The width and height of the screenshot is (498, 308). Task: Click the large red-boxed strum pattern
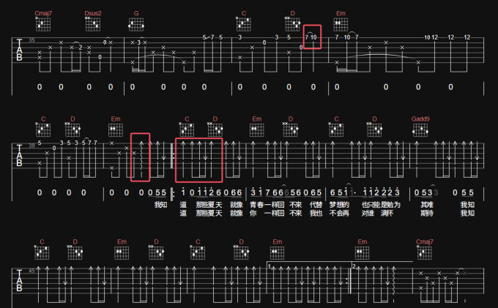198,159
